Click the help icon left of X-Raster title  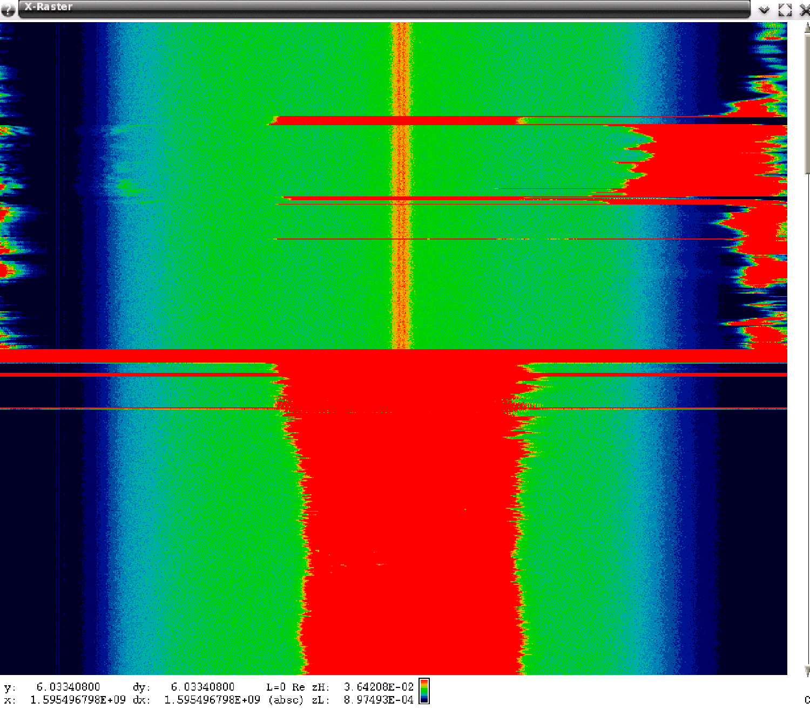pyautogui.click(x=8, y=10)
